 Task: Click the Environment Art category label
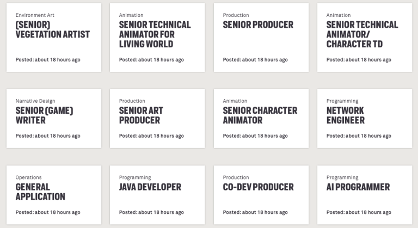point(35,15)
